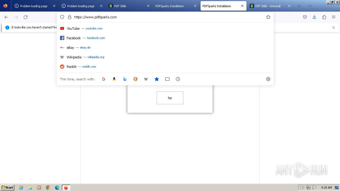Switch to the inactive PDFSparks Installation tab
Image resolution: width=340 pixels, height=191 pixels.
(176, 6)
